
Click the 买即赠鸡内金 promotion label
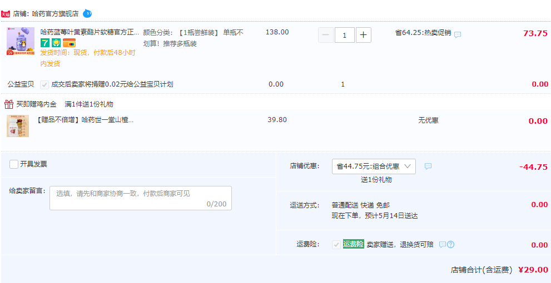37,104
